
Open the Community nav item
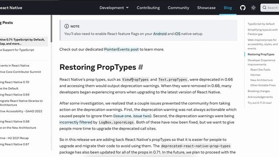(178, 8)
